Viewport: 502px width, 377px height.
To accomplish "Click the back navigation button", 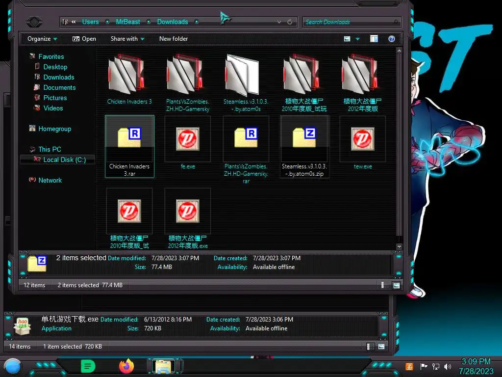I will (34, 22).
